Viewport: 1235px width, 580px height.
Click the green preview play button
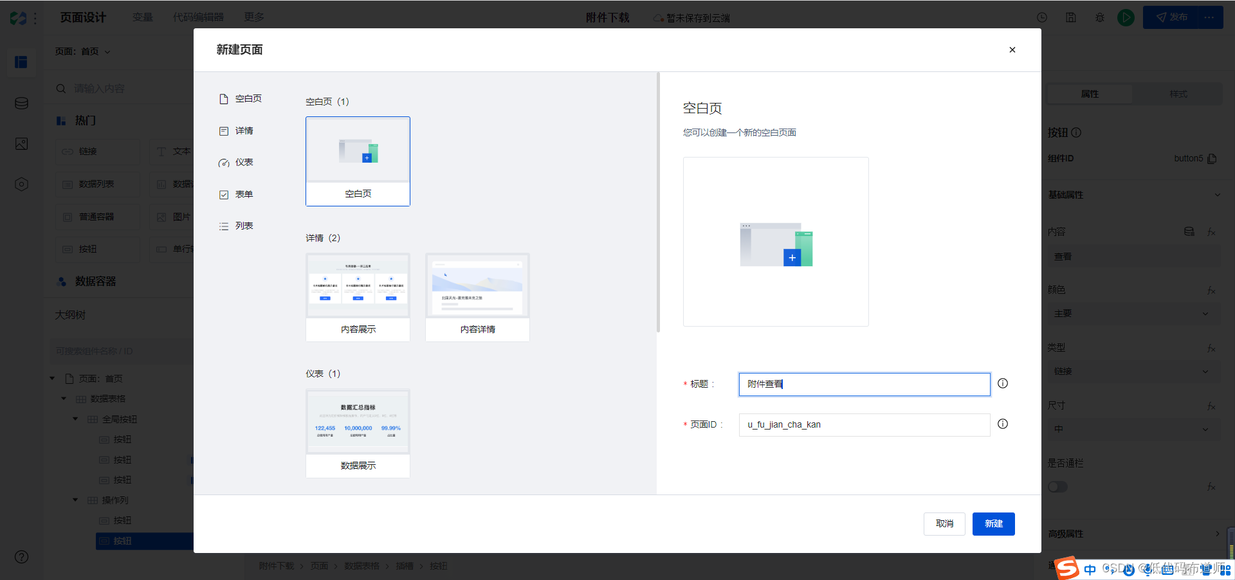pyautogui.click(x=1126, y=17)
